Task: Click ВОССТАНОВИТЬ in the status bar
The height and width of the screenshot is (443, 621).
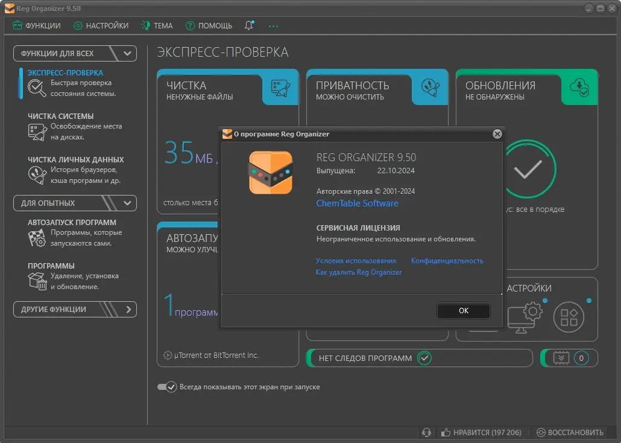Action: [x=570, y=433]
